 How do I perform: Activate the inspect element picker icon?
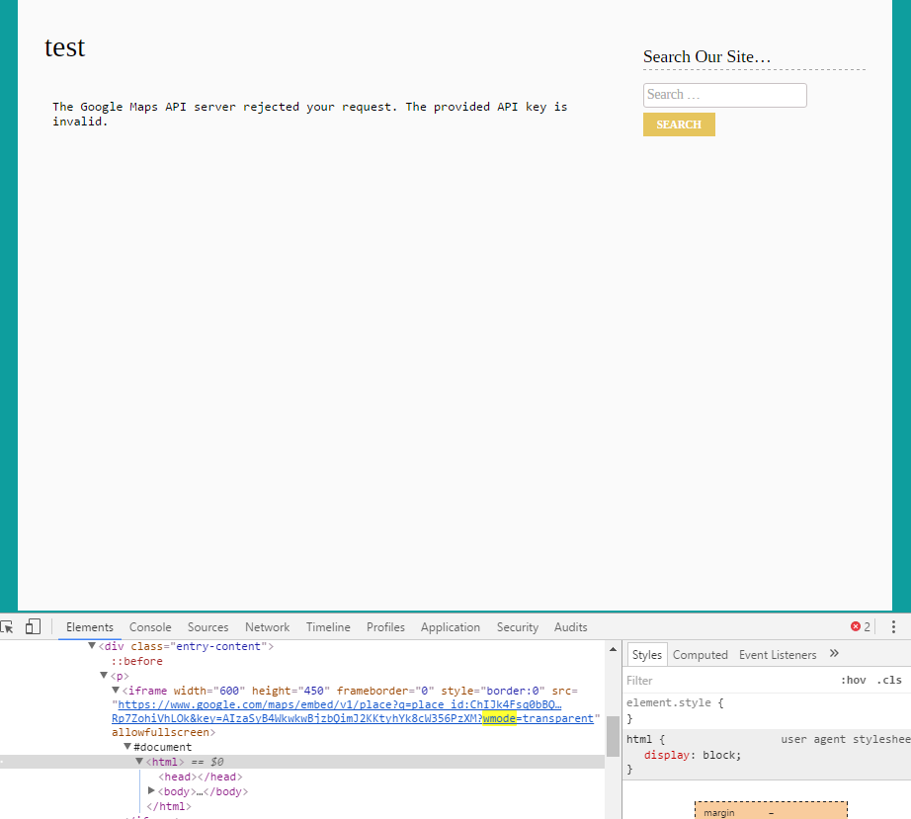(x=7, y=626)
